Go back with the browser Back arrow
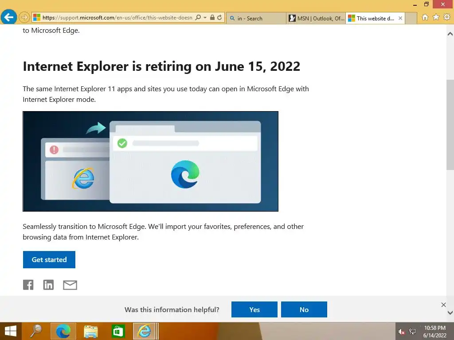454x340 pixels. [9, 17]
